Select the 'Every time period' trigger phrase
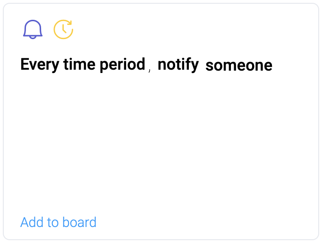Screen dimensions: 322x243 tap(83, 65)
